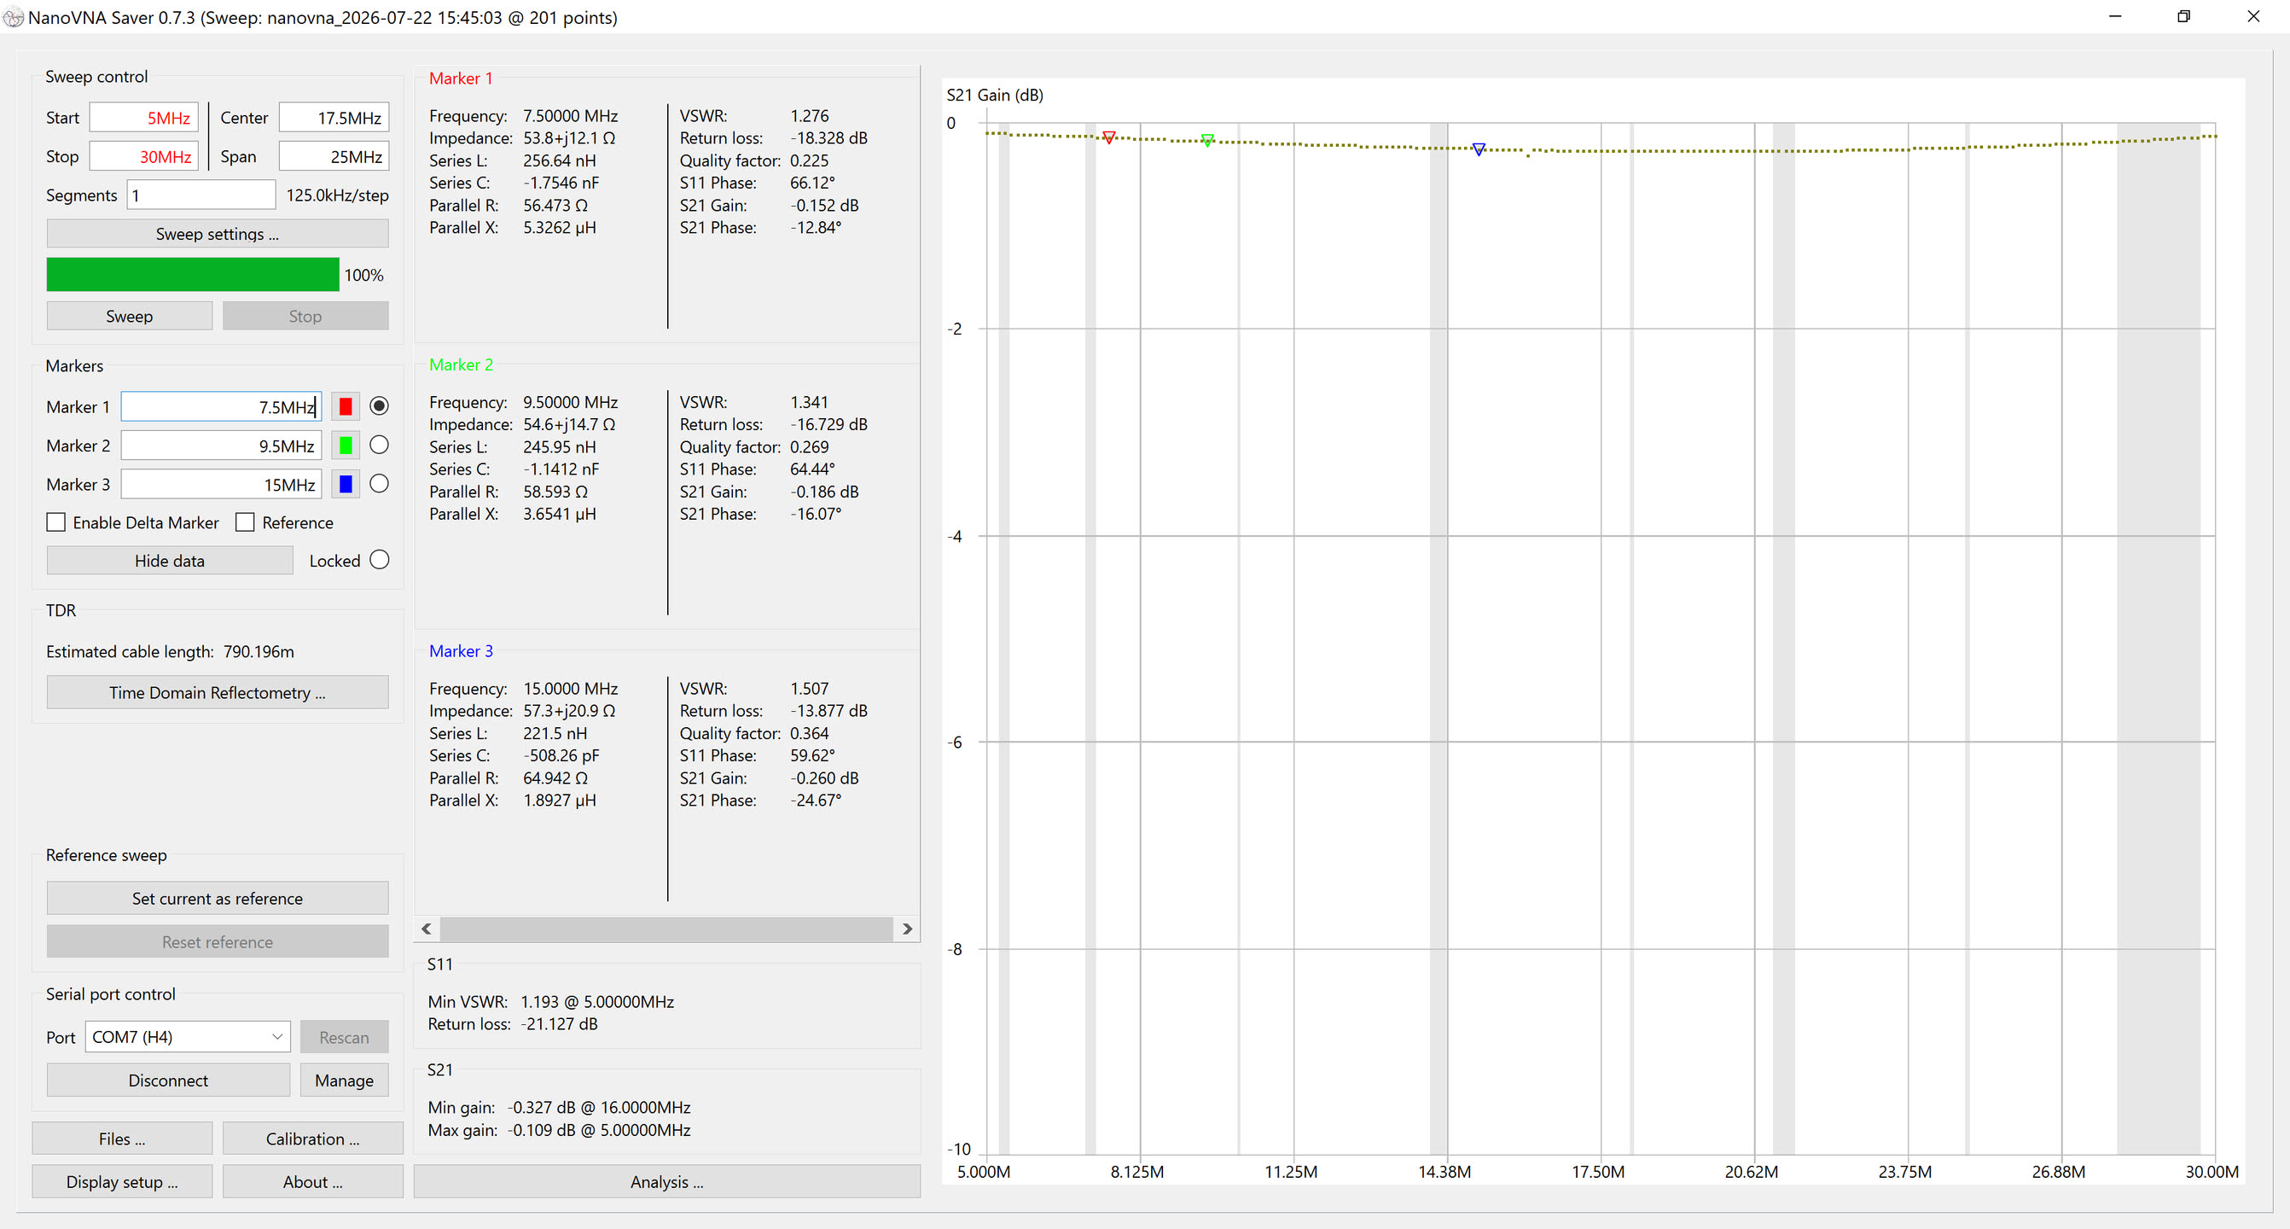
Task: Click the Marker 3 frequency field 15MHz
Action: tap(221, 485)
